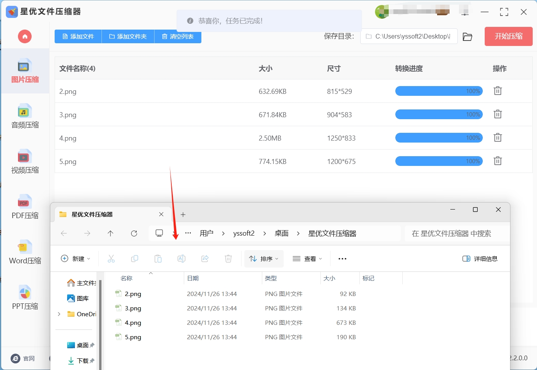The height and width of the screenshot is (370, 537).
Task: Click the PC monitor icon in address bar
Action: (x=159, y=233)
